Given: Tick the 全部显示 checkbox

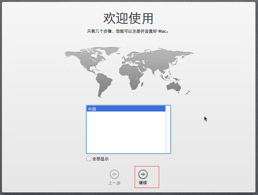Looking at the screenshot, I should pyautogui.click(x=89, y=159).
